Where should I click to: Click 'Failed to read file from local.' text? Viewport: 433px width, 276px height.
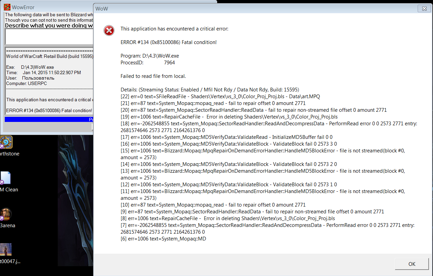coord(153,76)
